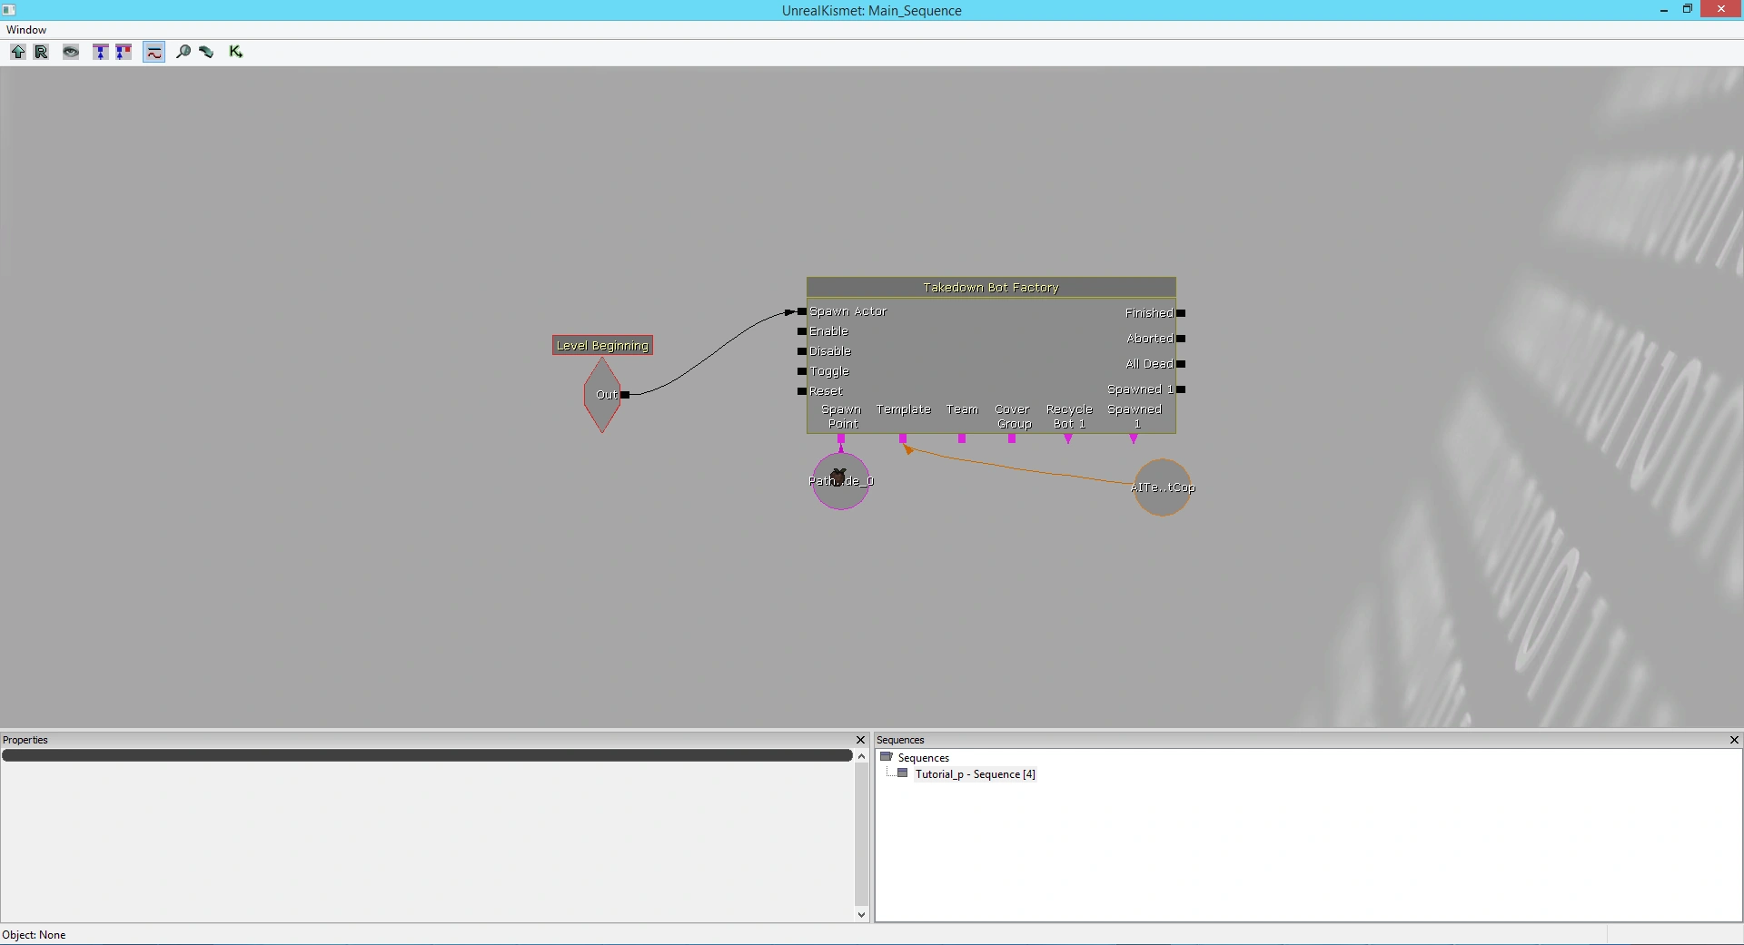Click the Reset input connector

pos(802,391)
